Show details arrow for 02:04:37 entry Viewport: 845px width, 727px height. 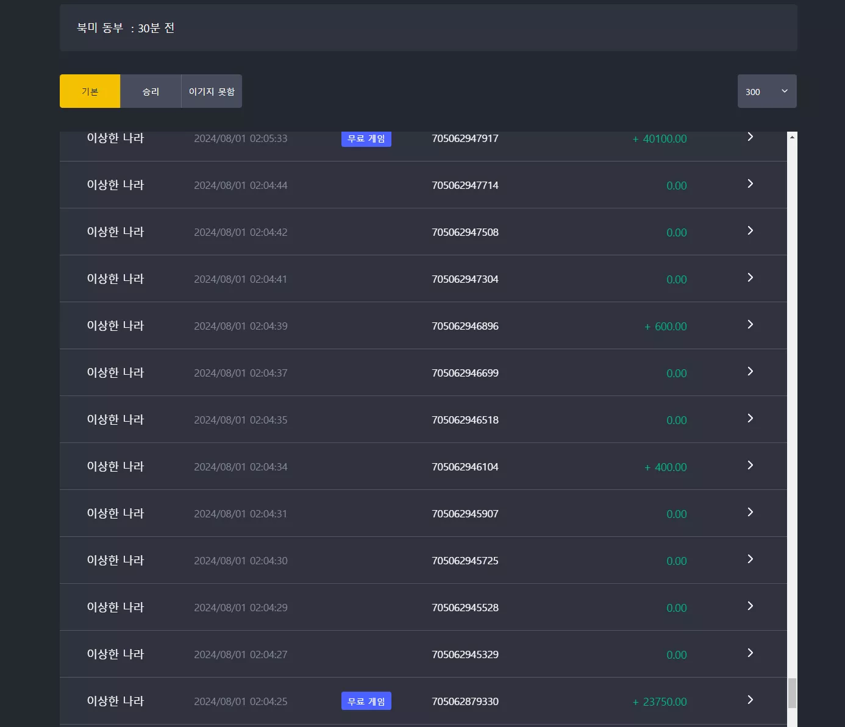[x=751, y=371]
